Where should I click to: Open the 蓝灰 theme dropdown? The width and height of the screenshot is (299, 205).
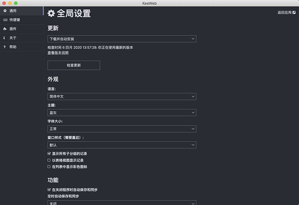coord(122,113)
